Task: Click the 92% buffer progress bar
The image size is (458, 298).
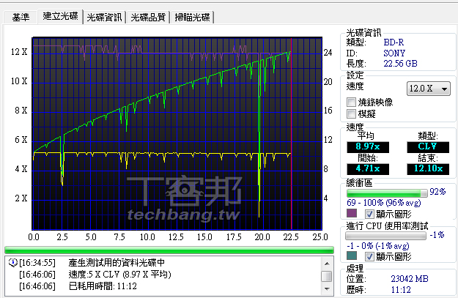Action: (x=387, y=193)
